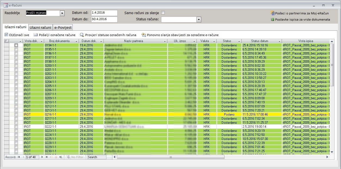The height and width of the screenshot is (169, 341).
Task: Go to first record navigation arrow
Action: coord(19,157)
